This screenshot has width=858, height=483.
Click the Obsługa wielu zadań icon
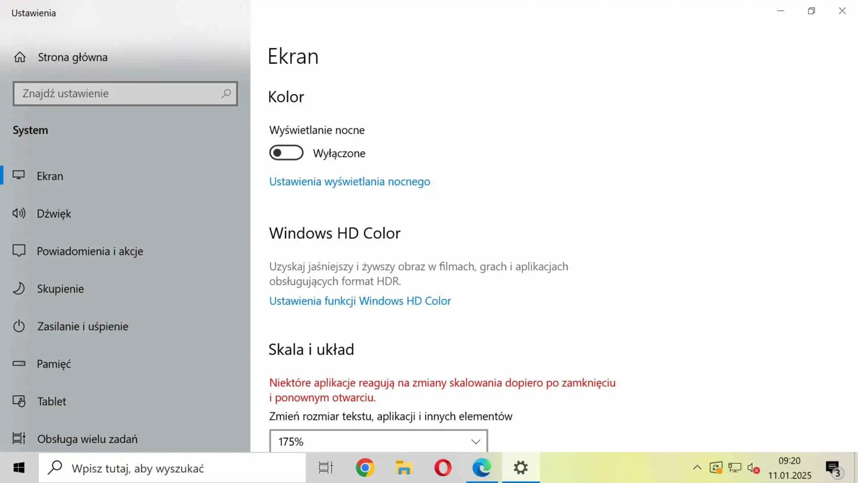pos(19,438)
